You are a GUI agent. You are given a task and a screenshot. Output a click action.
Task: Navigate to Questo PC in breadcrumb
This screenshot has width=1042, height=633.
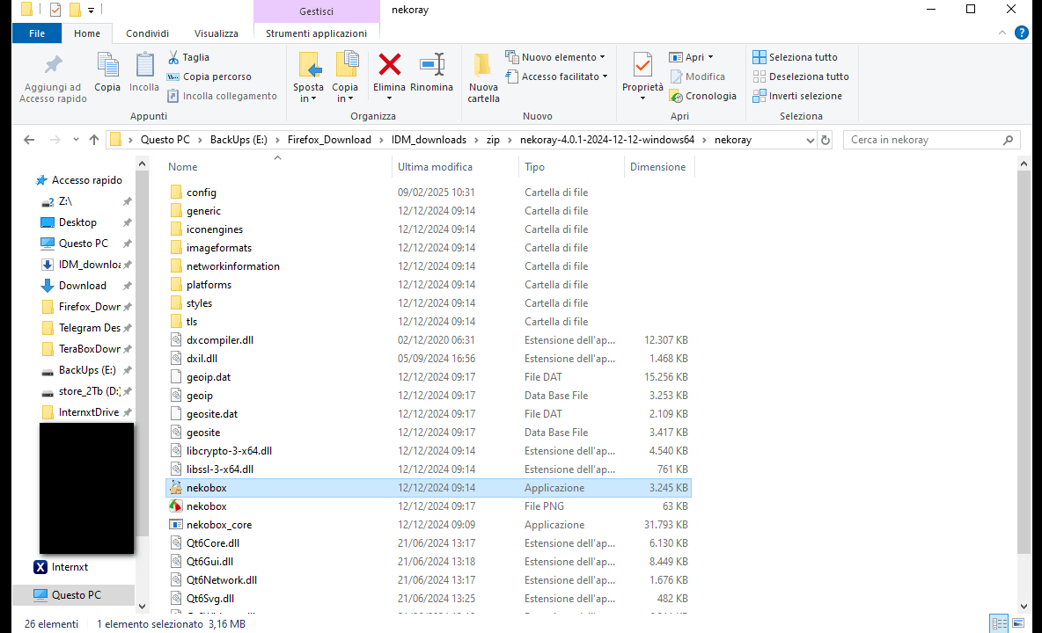[x=165, y=140]
